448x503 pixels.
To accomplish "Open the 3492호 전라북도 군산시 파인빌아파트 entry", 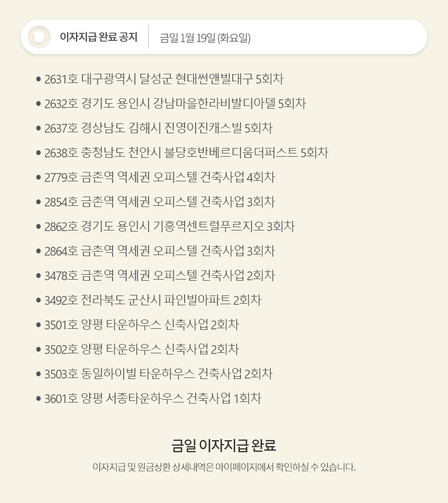I will point(153,300).
